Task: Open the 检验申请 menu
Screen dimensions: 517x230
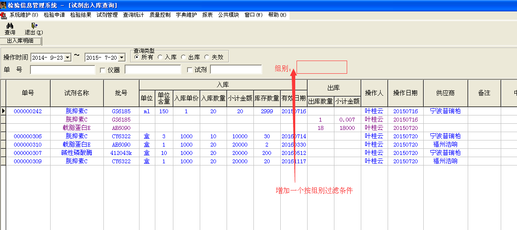Action: (x=54, y=15)
